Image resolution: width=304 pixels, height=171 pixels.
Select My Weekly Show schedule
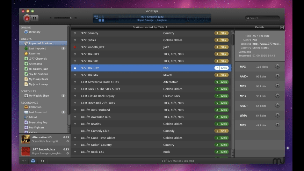(39, 96)
